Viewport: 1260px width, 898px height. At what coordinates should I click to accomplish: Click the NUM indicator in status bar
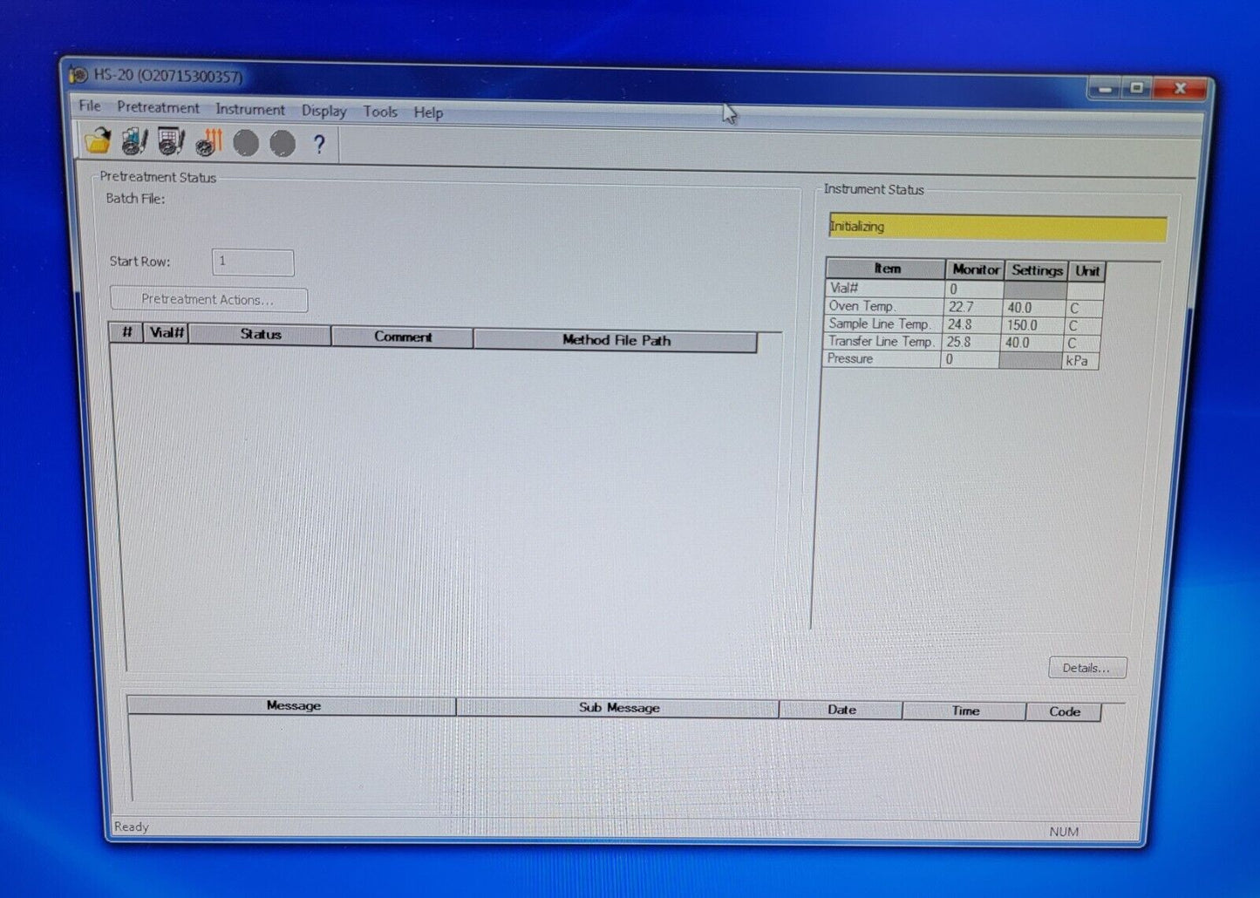[1064, 832]
